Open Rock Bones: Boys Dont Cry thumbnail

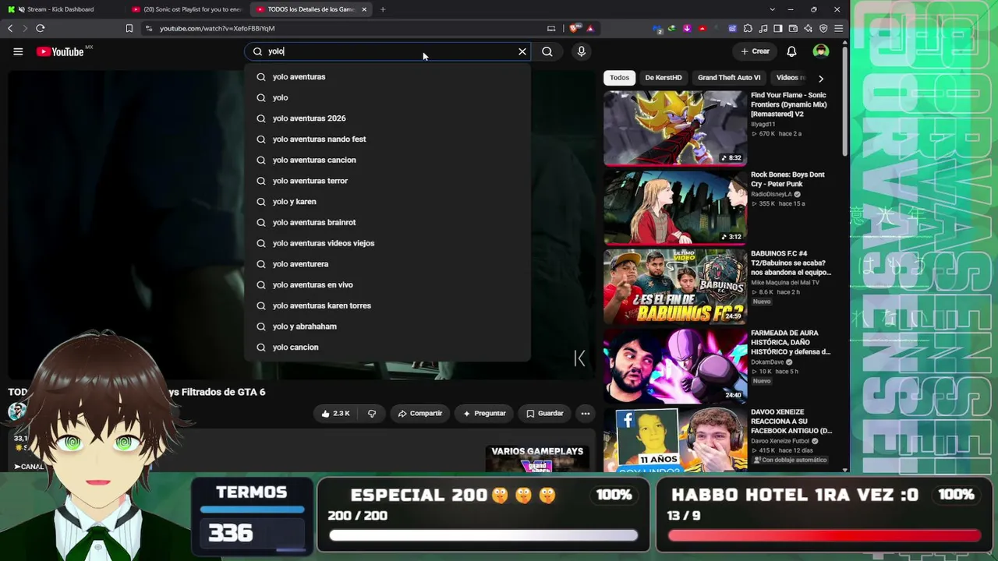[x=674, y=207]
